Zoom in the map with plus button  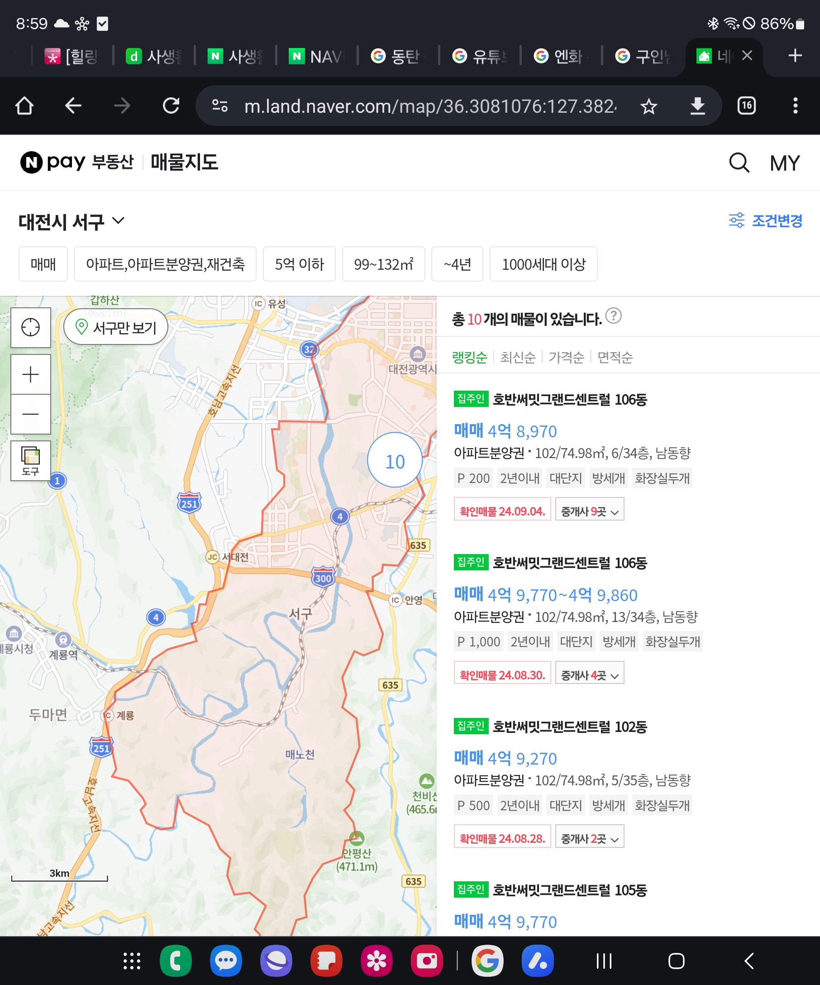(30, 374)
